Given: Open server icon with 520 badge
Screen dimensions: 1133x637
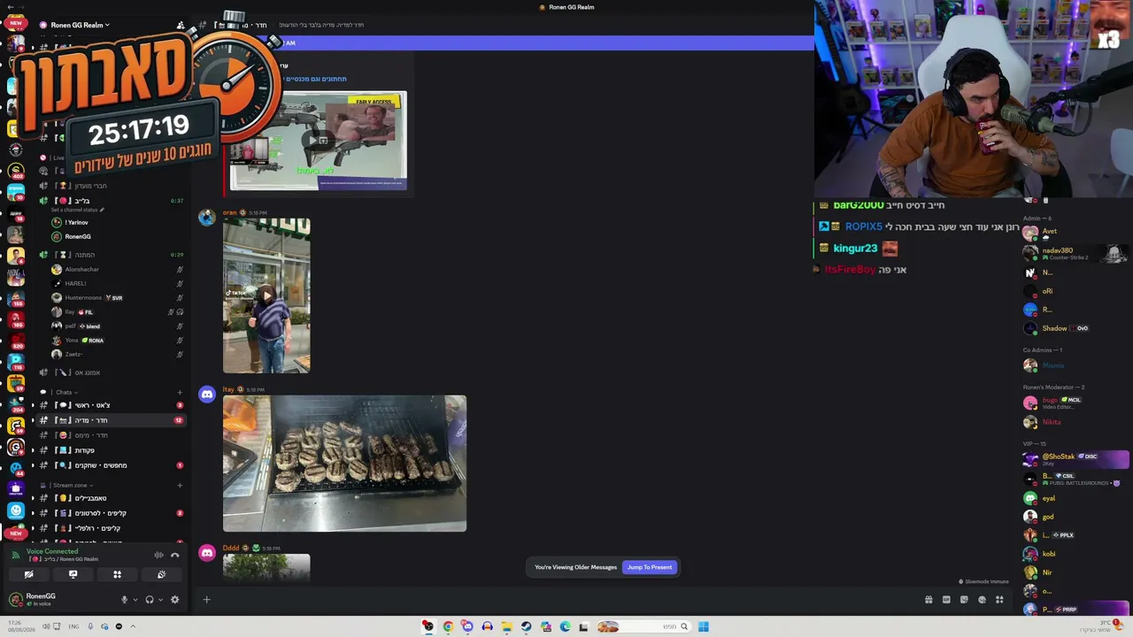Looking at the screenshot, I should pos(15,341).
